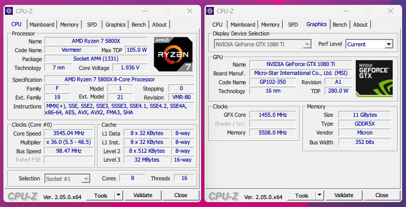Click the empty Rated FSB field
This screenshot has height=207, width=406.
click(x=68, y=160)
